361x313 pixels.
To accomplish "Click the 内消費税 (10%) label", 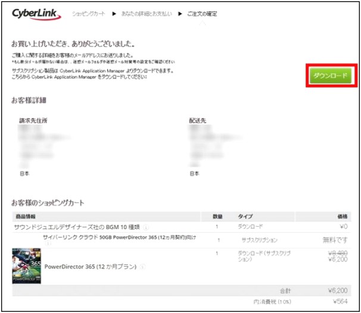I will tap(272, 302).
